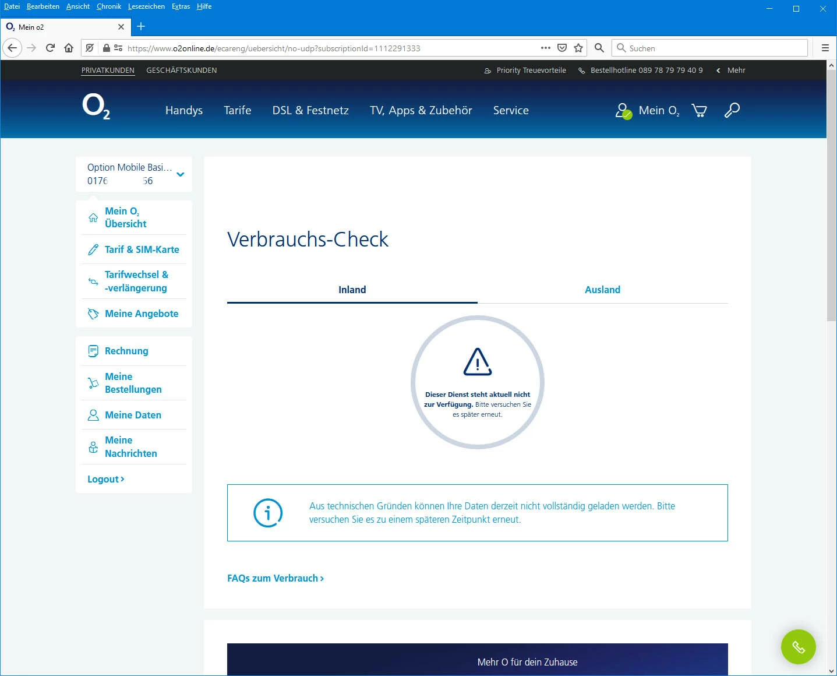Open the Hilfe menu
837x676 pixels.
click(x=204, y=6)
